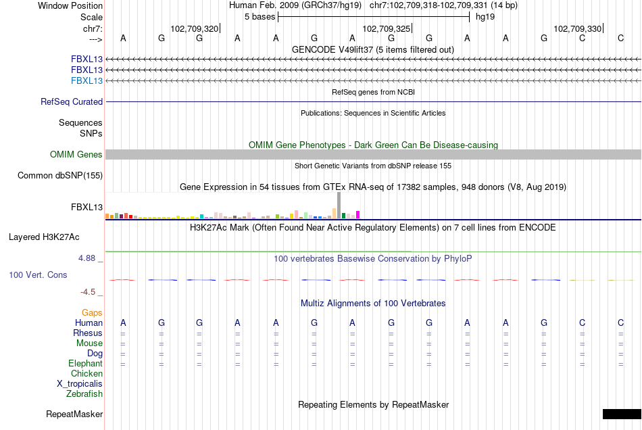Click Publications: Sequences in Scientific Articles title
Viewport: 642px width, 430px height.
click(x=373, y=113)
